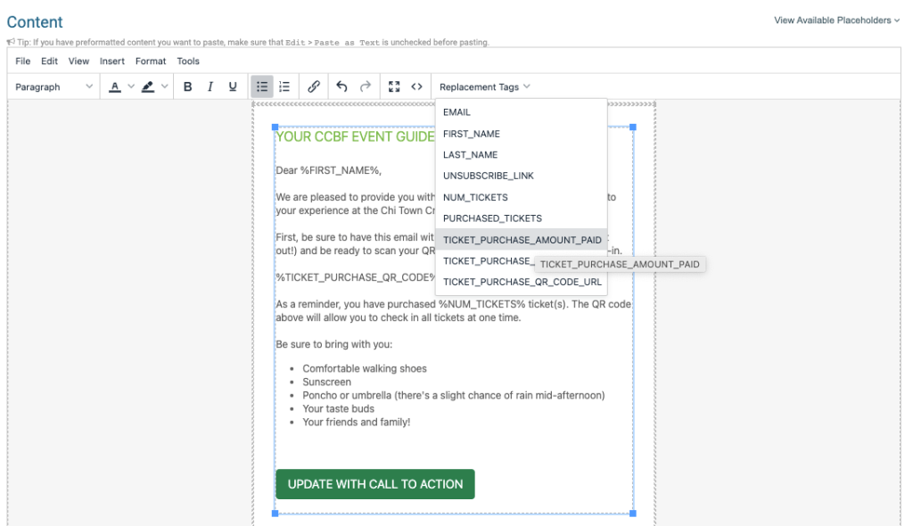The height and width of the screenshot is (526, 913).
Task: Open the File menu
Action: tap(22, 62)
